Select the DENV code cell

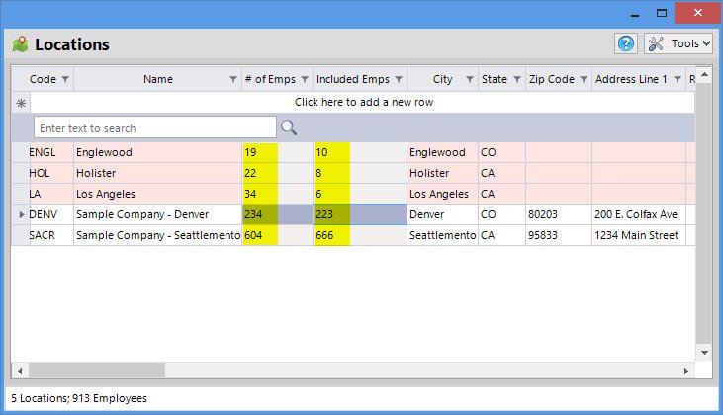coord(51,214)
